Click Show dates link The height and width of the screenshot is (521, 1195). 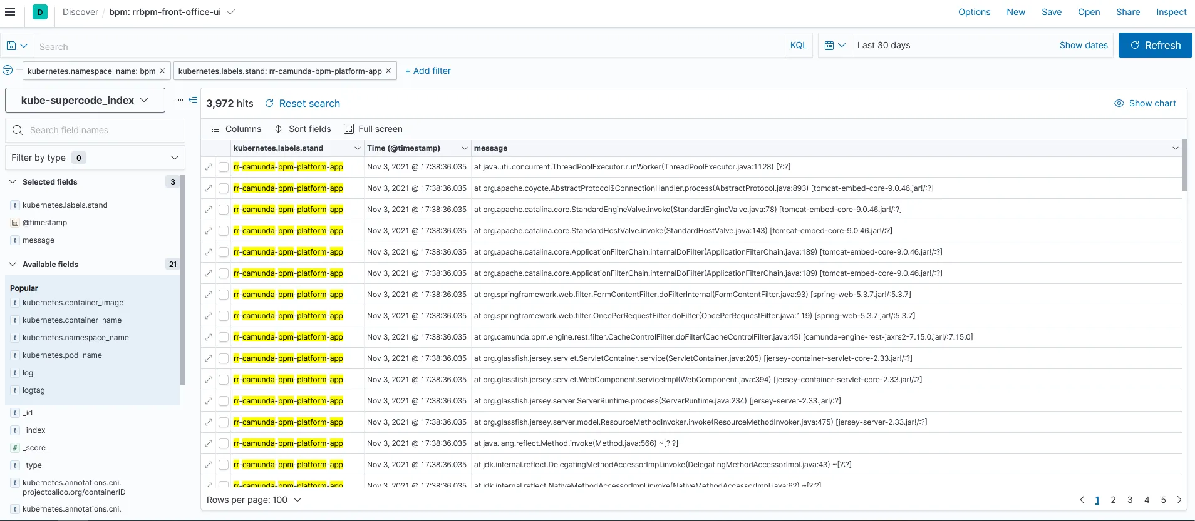pos(1084,45)
